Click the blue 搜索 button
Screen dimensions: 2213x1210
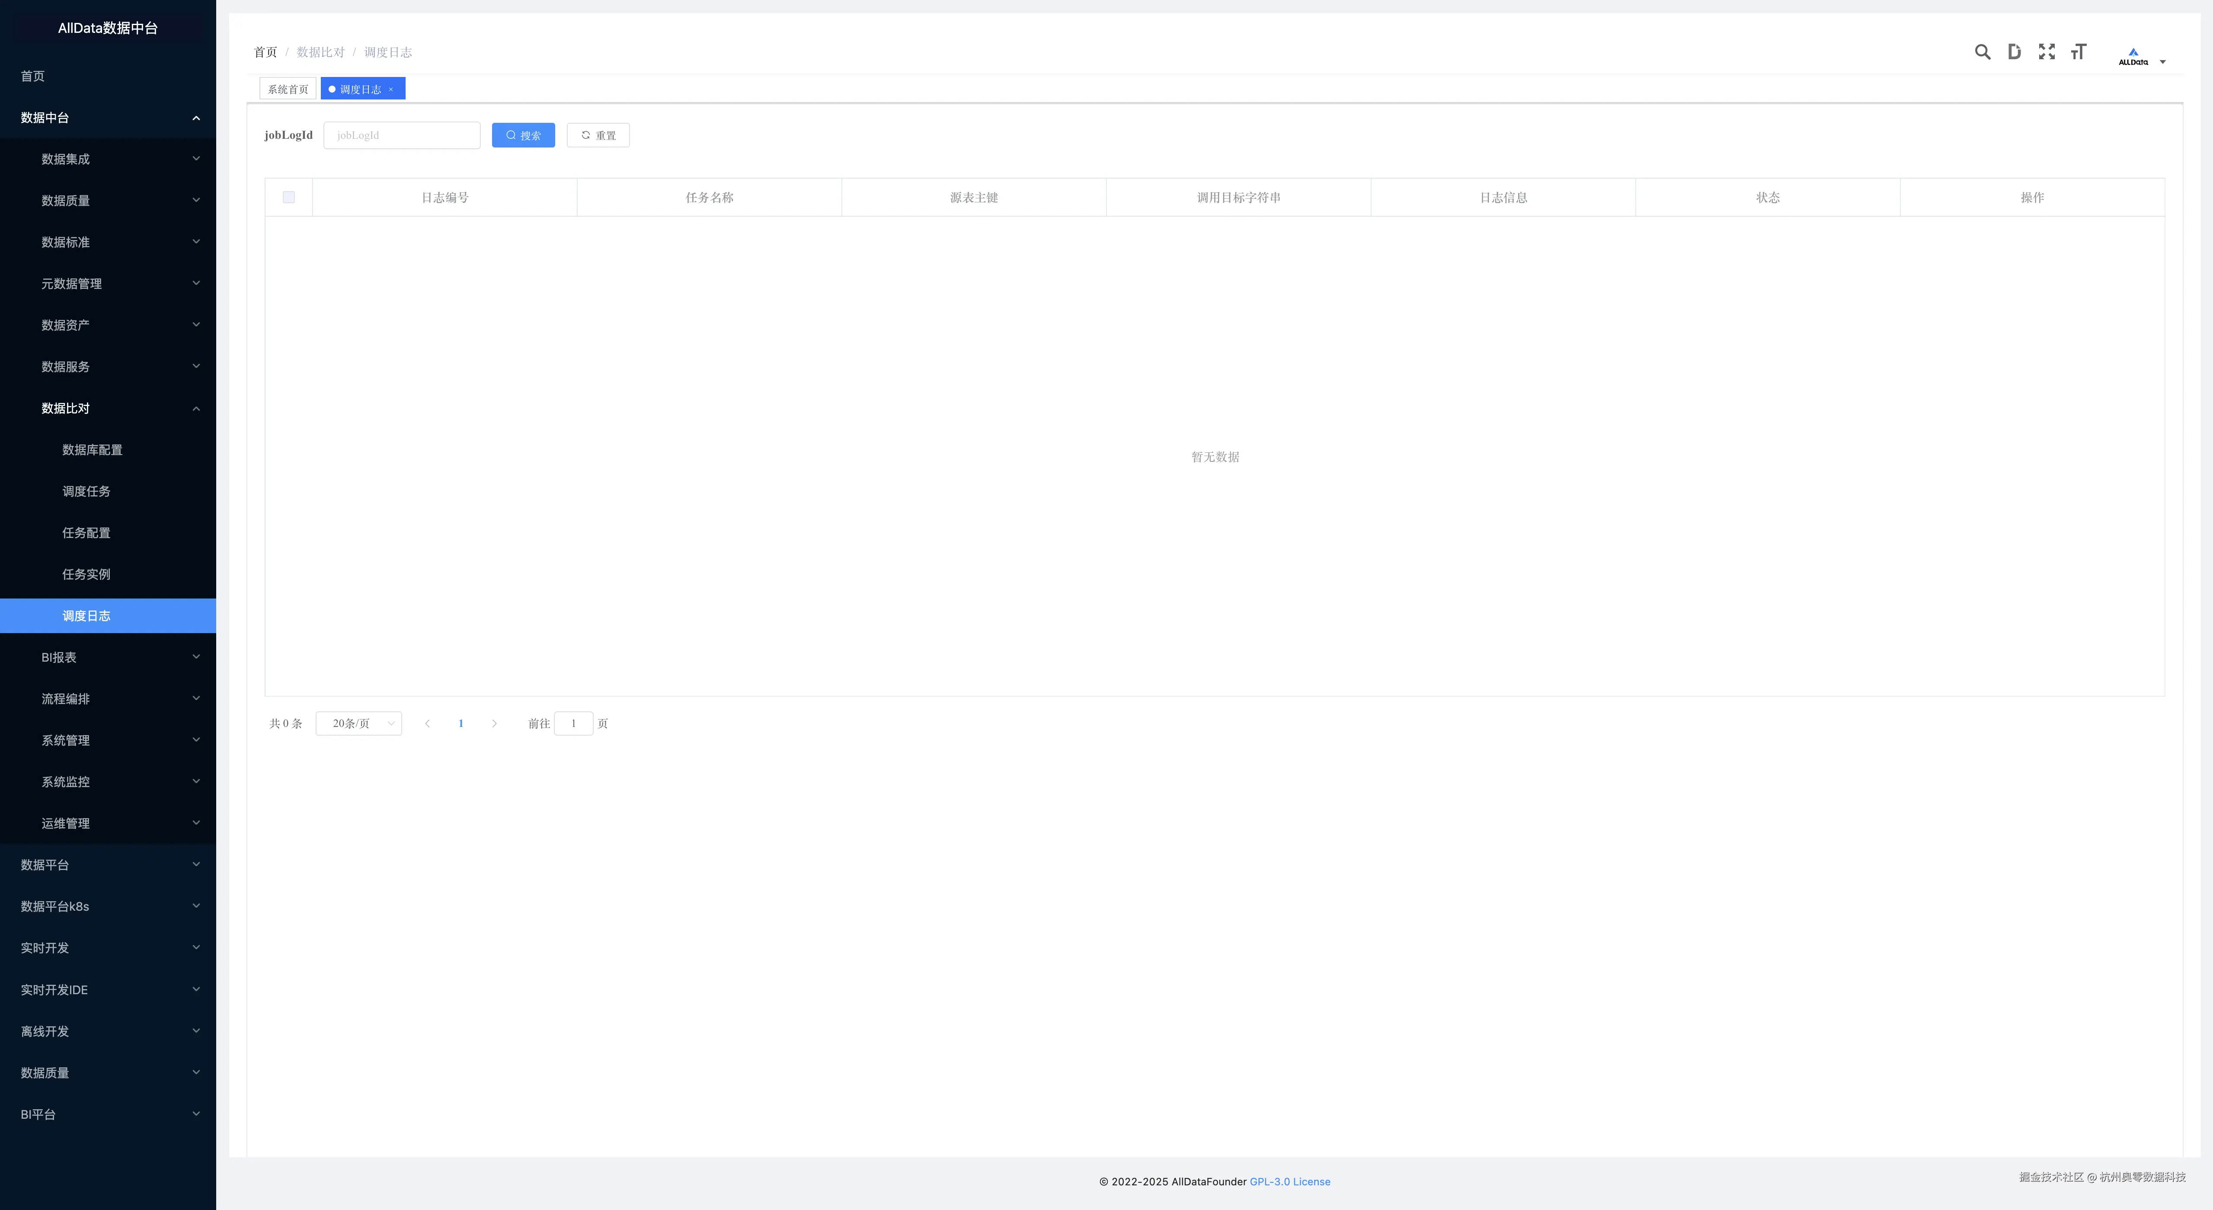click(x=523, y=135)
